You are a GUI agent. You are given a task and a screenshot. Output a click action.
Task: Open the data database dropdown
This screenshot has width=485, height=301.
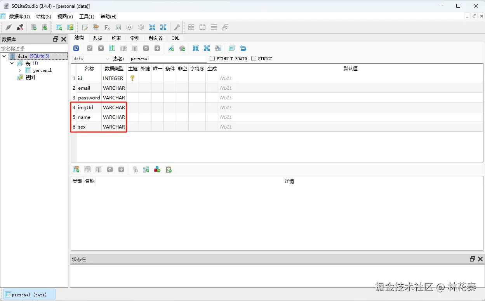(x=92, y=59)
